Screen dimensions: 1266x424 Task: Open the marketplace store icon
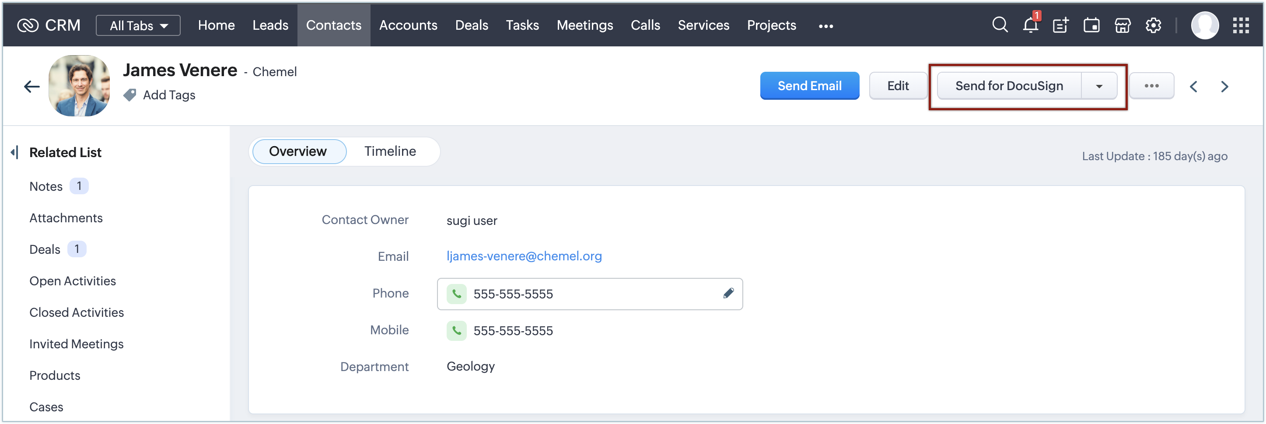tap(1123, 25)
